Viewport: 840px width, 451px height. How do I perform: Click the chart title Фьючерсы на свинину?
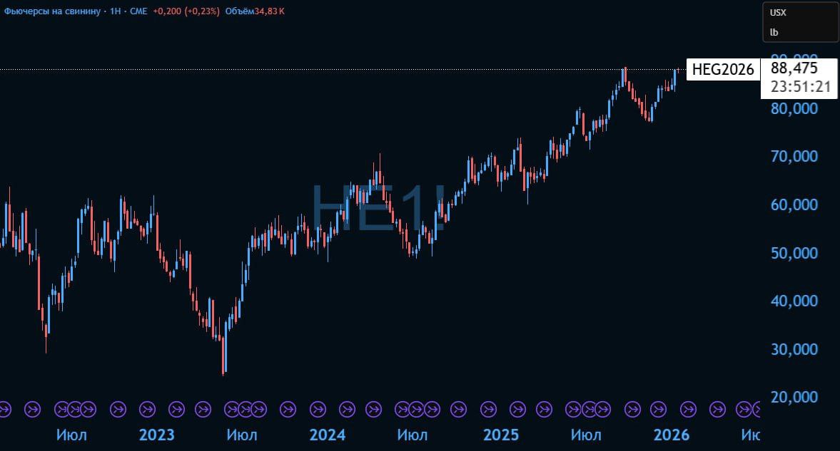click(x=51, y=11)
